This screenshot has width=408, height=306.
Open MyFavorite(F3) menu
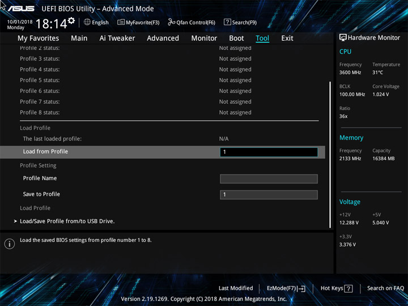pos(138,22)
